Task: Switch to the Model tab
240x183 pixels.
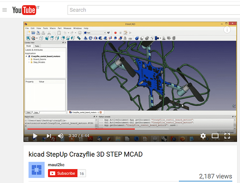Action: [29, 46]
